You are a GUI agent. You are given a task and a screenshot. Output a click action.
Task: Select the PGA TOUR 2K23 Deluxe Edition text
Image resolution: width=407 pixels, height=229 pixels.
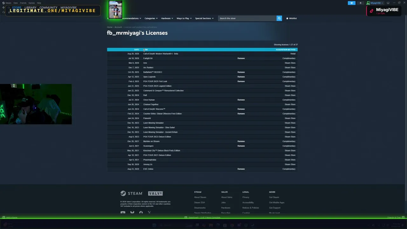[x=157, y=137]
